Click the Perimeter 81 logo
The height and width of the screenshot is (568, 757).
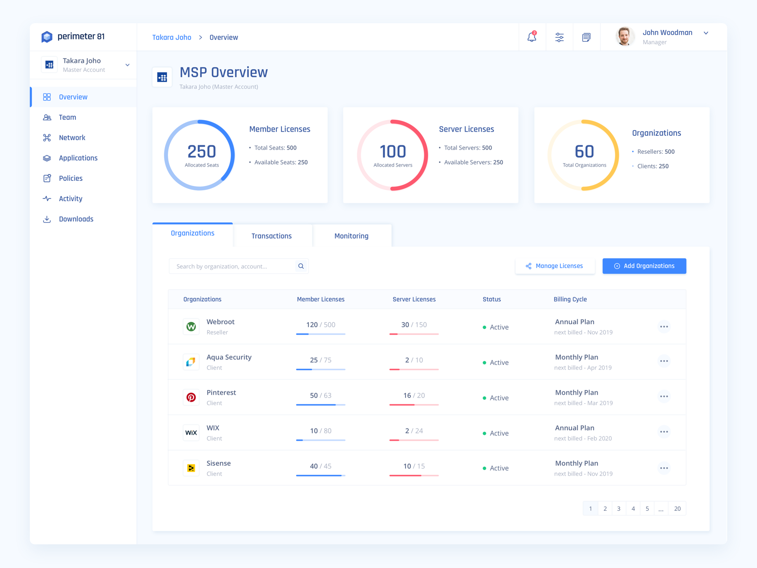pos(74,36)
